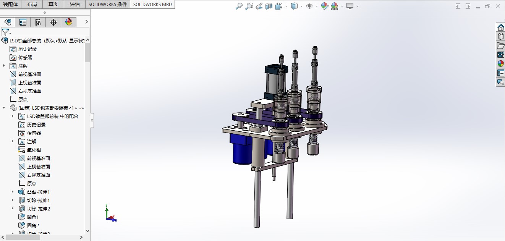This screenshot has height=241, width=505.
Task: Click Edit Appearance color ball icon
Action: pos(325,6)
